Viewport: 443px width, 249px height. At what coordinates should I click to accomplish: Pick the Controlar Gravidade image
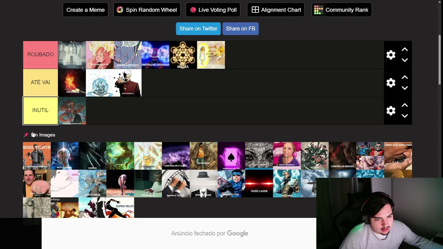155,55
